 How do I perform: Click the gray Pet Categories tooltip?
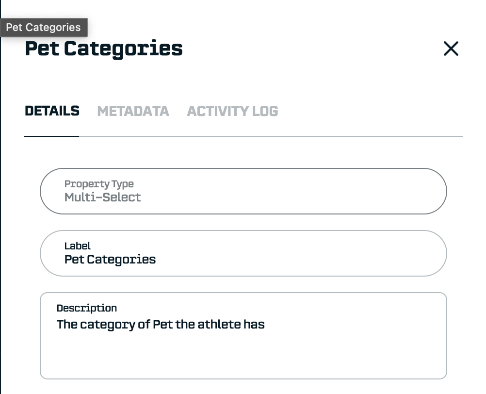tap(44, 28)
